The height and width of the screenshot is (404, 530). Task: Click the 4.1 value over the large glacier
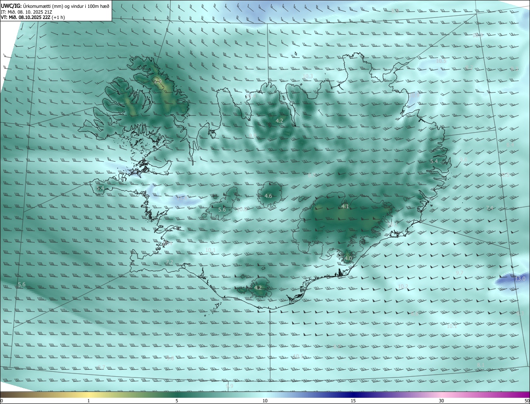click(345, 207)
